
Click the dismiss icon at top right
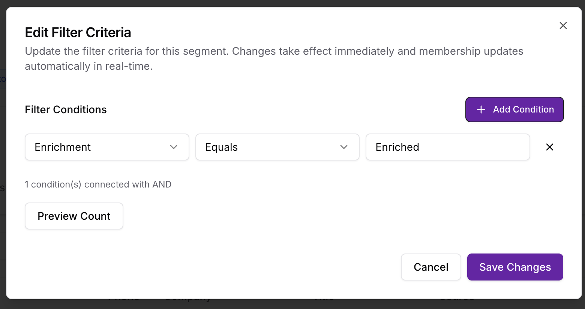(563, 25)
